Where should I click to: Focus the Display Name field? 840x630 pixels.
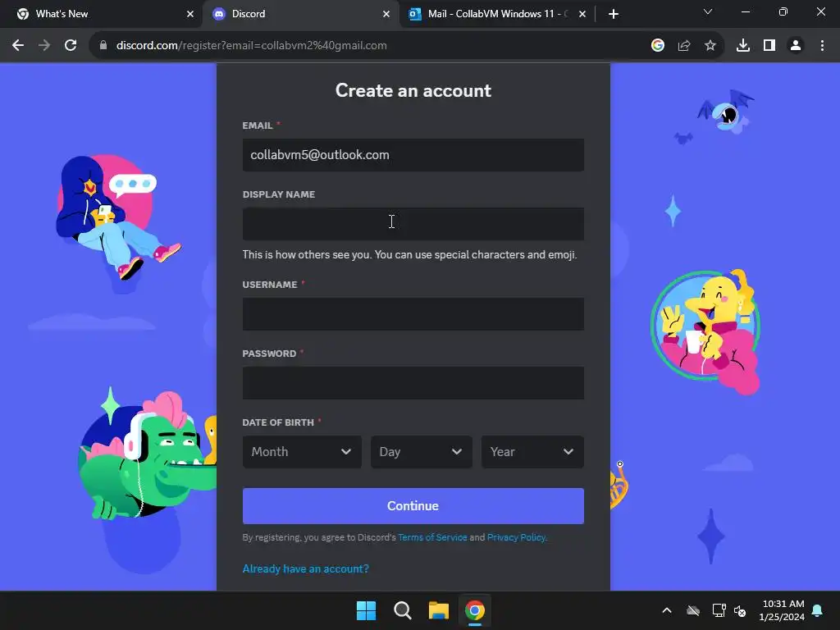point(413,224)
